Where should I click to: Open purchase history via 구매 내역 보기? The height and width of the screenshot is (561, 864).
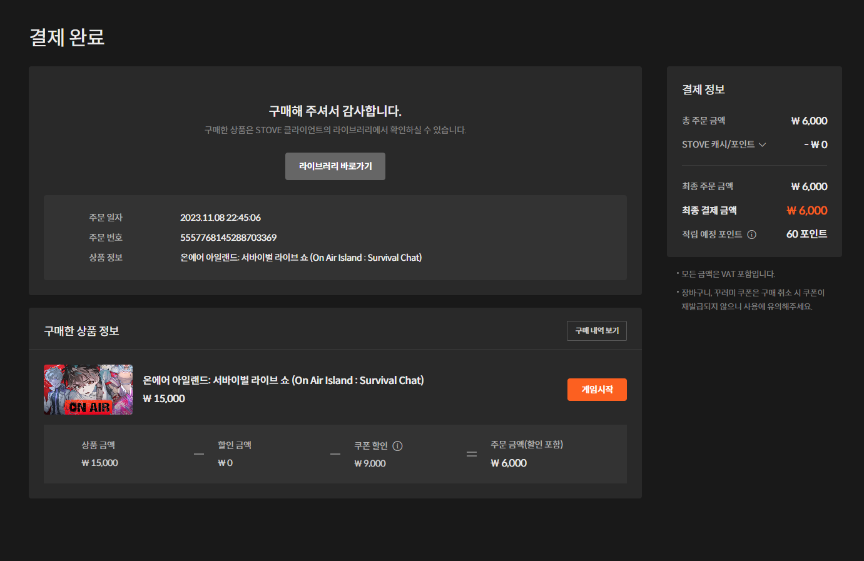click(x=596, y=331)
